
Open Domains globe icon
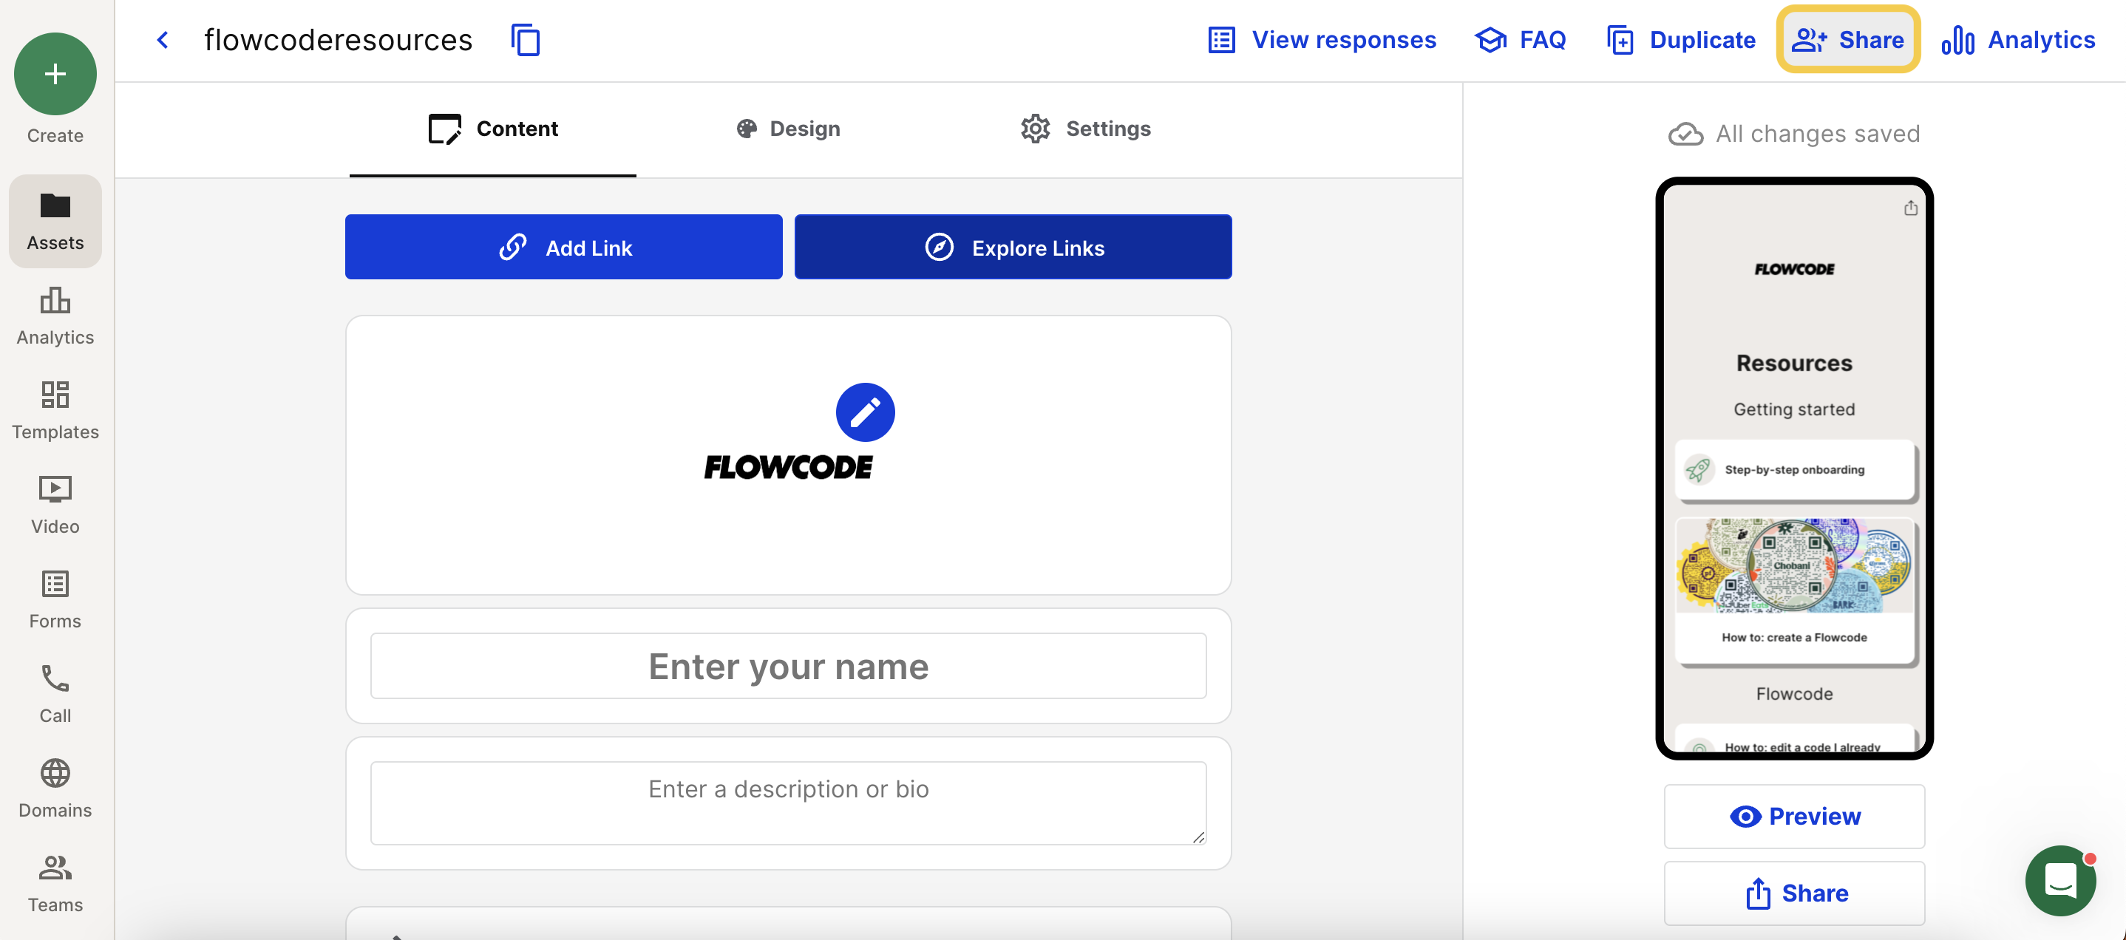(x=55, y=773)
